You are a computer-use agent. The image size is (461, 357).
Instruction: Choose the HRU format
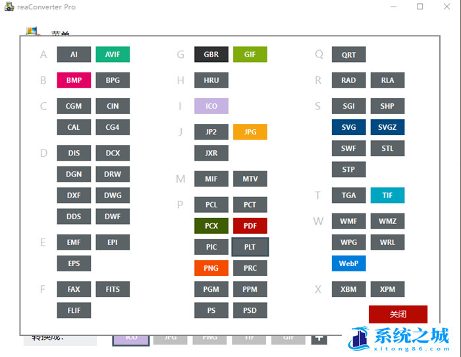(211, 80)
